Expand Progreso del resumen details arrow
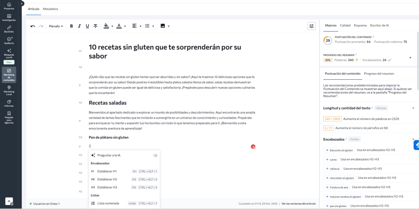Viewport: 419px width, 209px height. [x=410, y=58]
